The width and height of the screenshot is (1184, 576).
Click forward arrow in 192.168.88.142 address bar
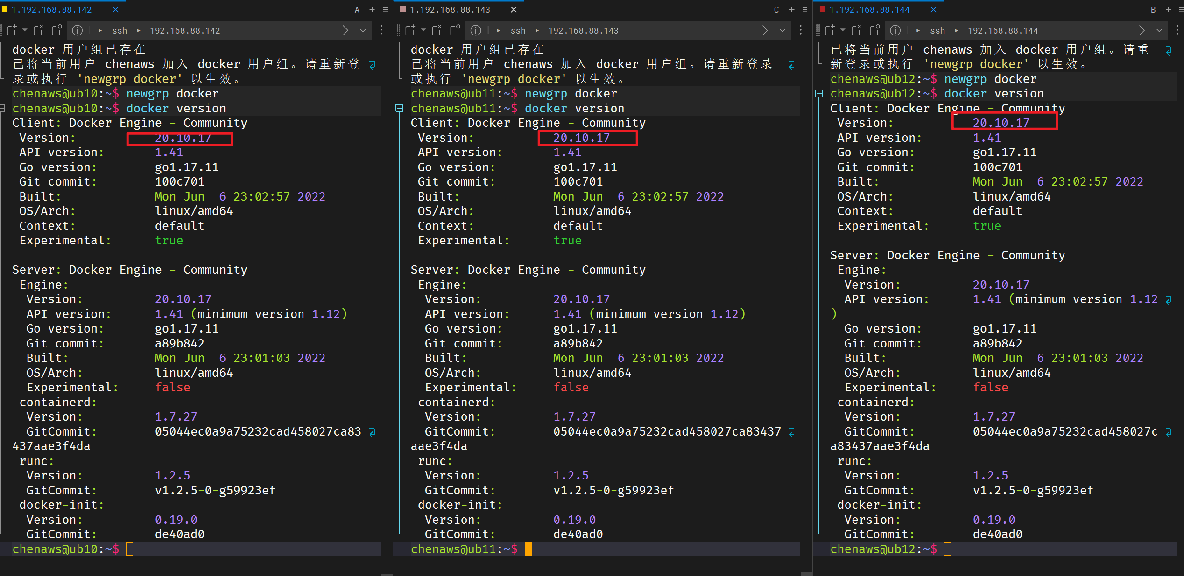tap(345, 30)
